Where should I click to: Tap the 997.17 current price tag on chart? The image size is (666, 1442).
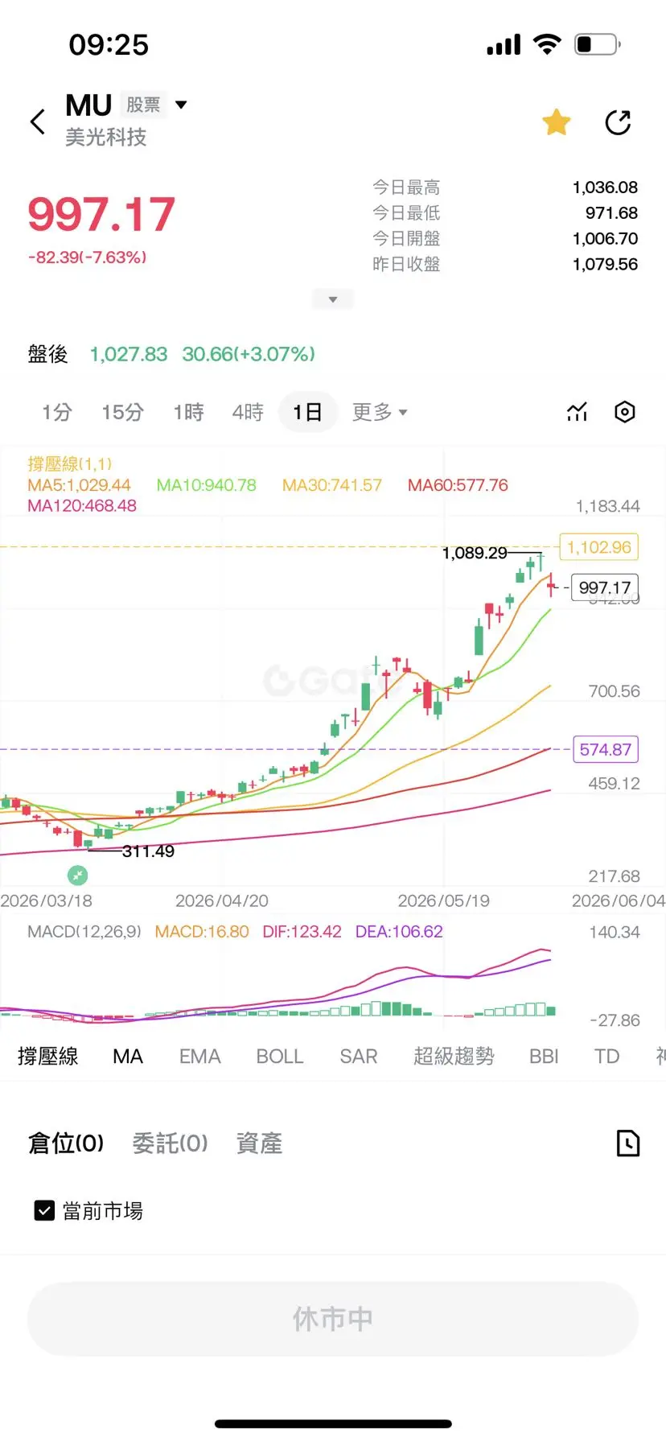click(605, 587)
